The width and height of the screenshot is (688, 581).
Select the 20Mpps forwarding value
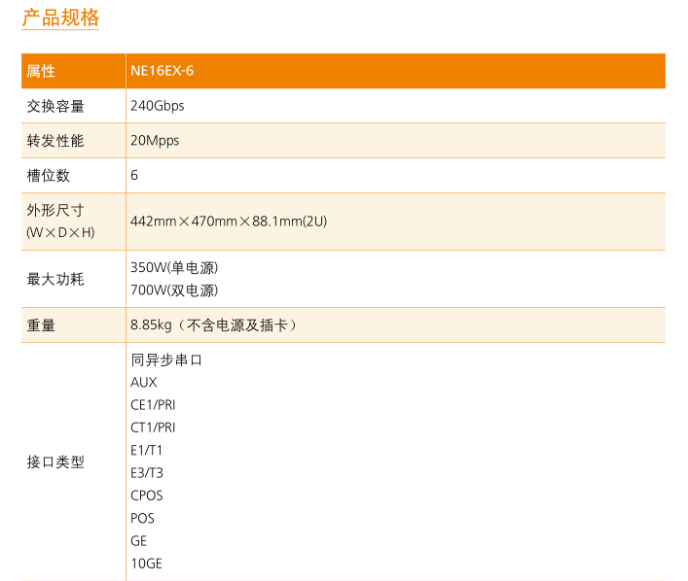[155, 141]
